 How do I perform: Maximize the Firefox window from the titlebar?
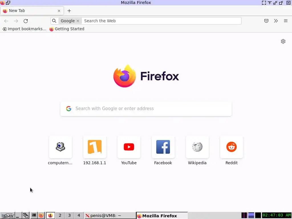click(281, 3)
